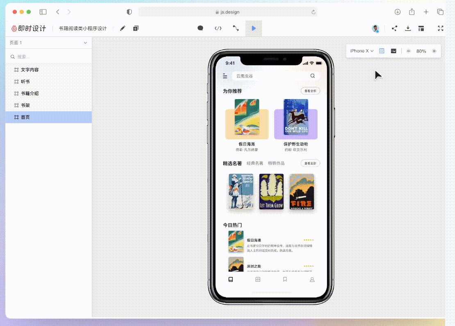
Task: Click Safari share button
Action: 412,11
